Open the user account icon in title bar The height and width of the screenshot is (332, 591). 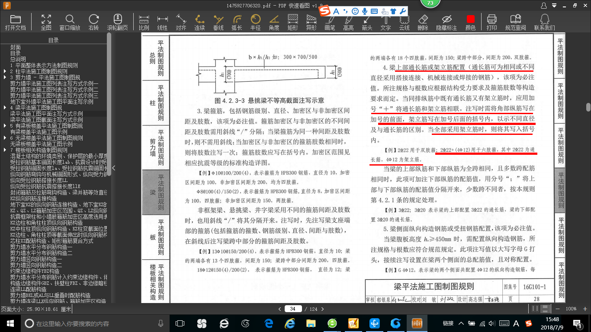(544, 5)
